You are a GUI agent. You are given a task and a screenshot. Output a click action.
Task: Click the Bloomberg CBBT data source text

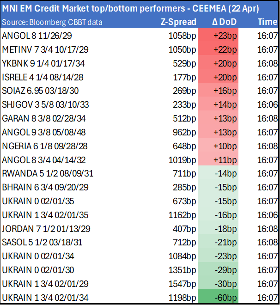tap(52, 22)
